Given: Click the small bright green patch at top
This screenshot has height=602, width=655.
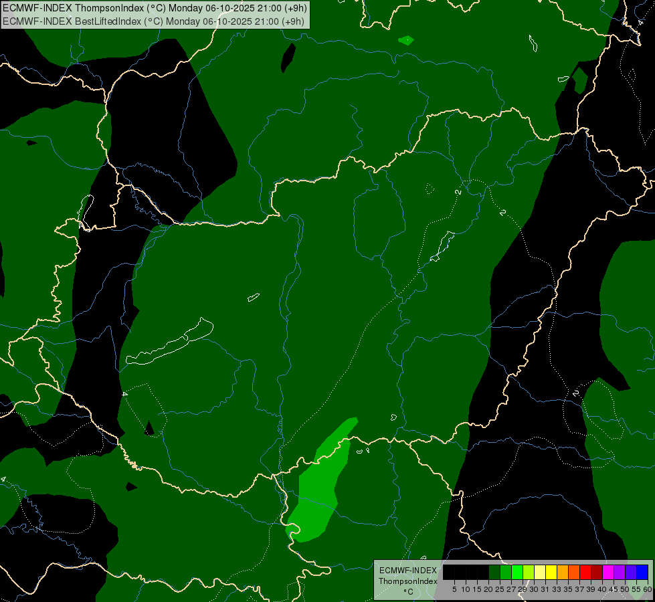Looking at the screenshot, I should coord(406,40).
